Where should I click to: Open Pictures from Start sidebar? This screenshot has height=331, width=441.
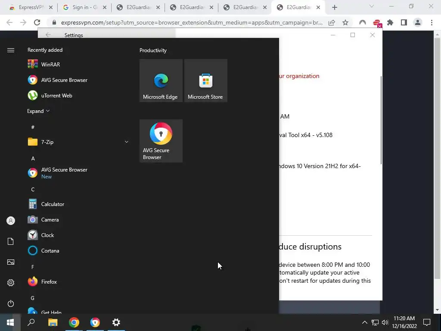click(x=11, y=262)
